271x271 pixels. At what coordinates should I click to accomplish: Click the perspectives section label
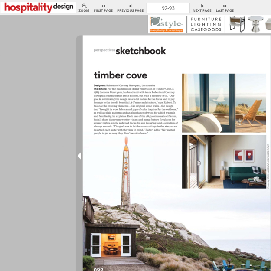(x=104, y=50)
